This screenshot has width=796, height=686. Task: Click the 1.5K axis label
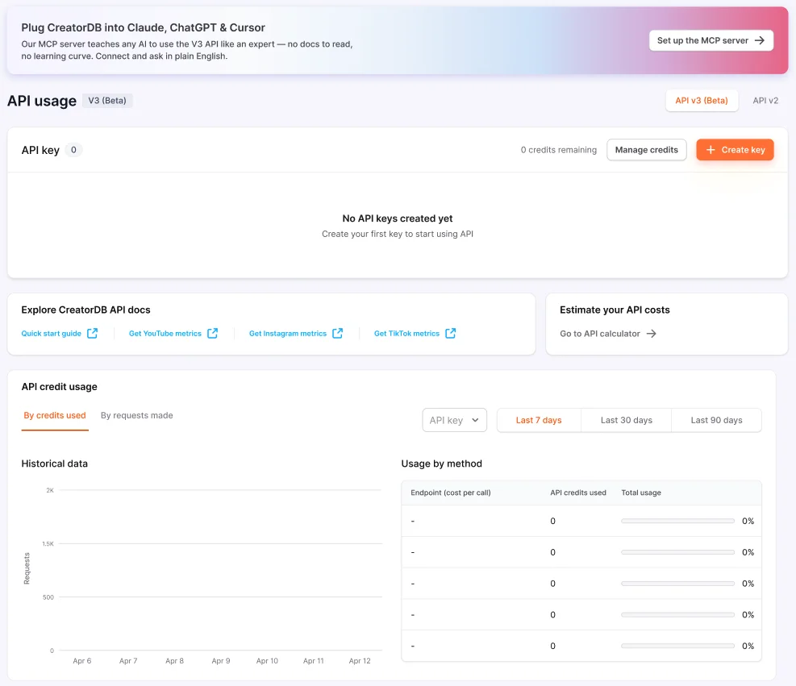pos(48,543)
